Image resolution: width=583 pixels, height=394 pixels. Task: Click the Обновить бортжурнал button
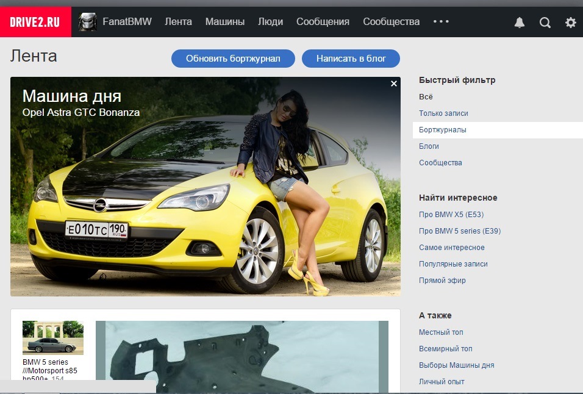coord(233,59)
